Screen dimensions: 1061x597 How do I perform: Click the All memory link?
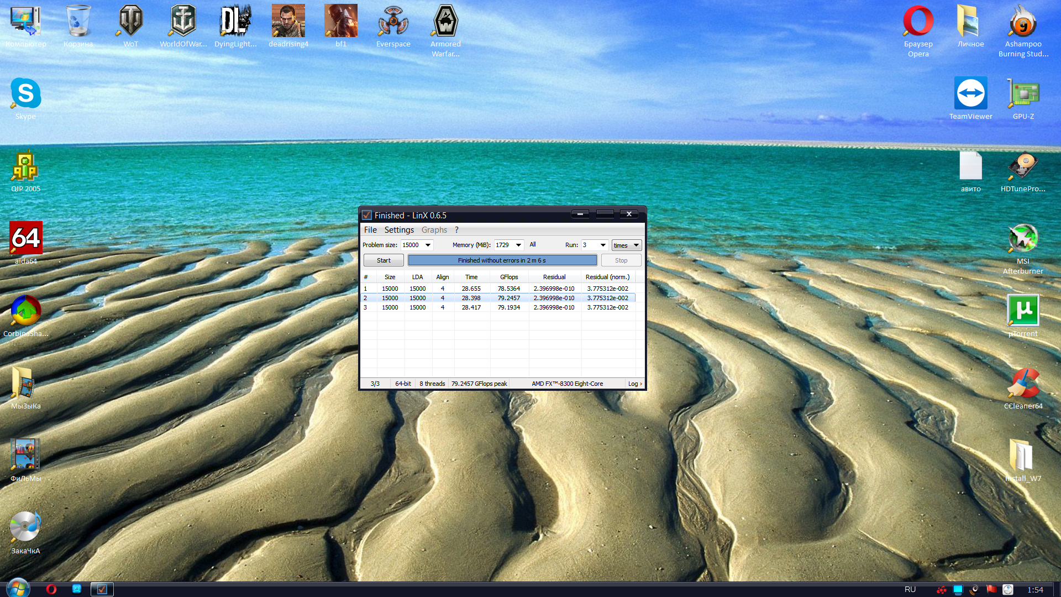tap(533, 244)
